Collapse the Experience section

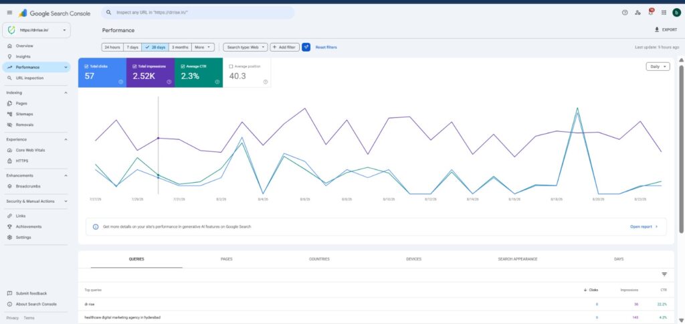click(x=66, y=139)
